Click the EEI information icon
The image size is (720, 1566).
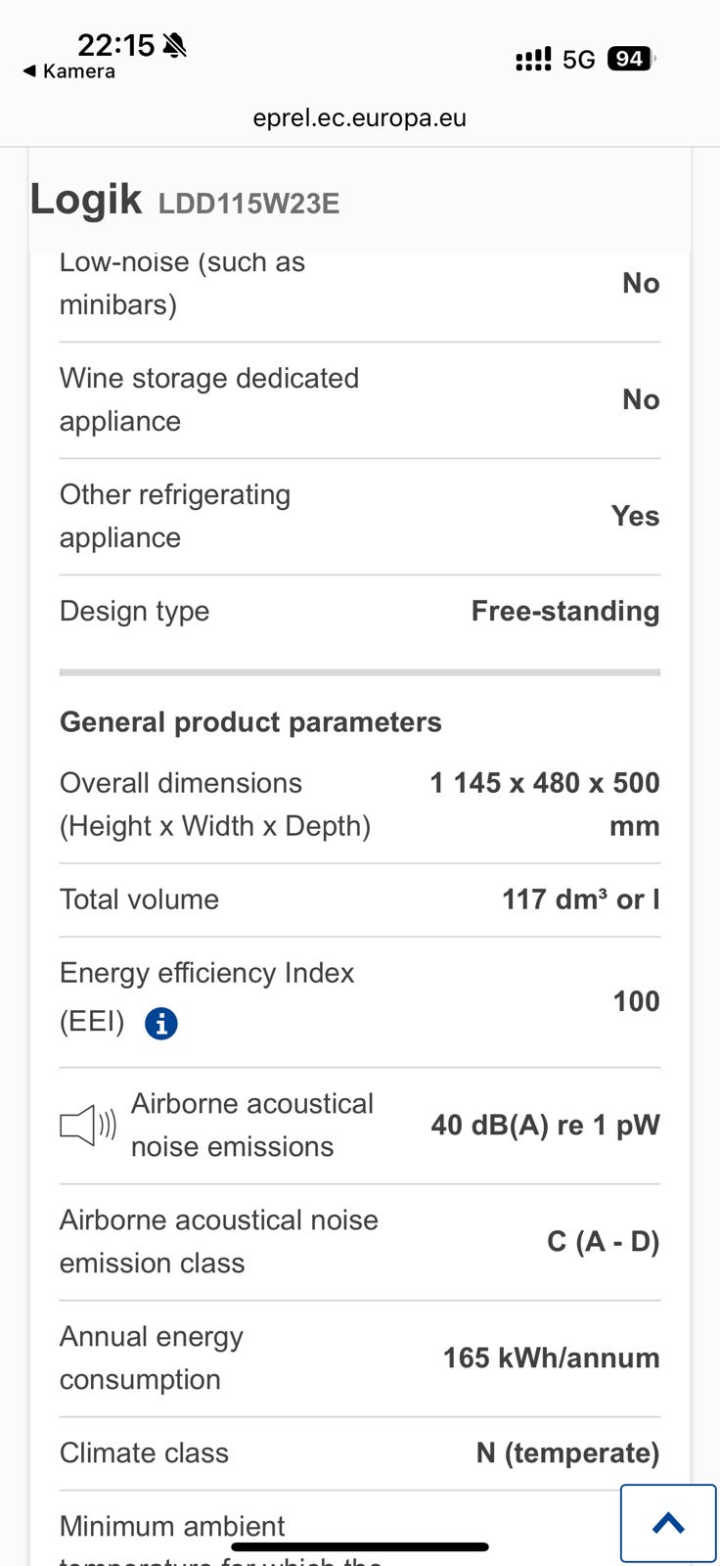[161, 1024]
